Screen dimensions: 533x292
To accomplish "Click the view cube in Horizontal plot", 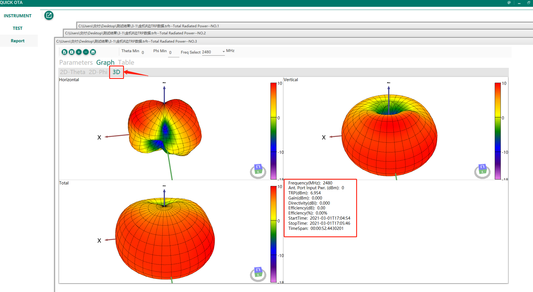I will tap(258, 171).
